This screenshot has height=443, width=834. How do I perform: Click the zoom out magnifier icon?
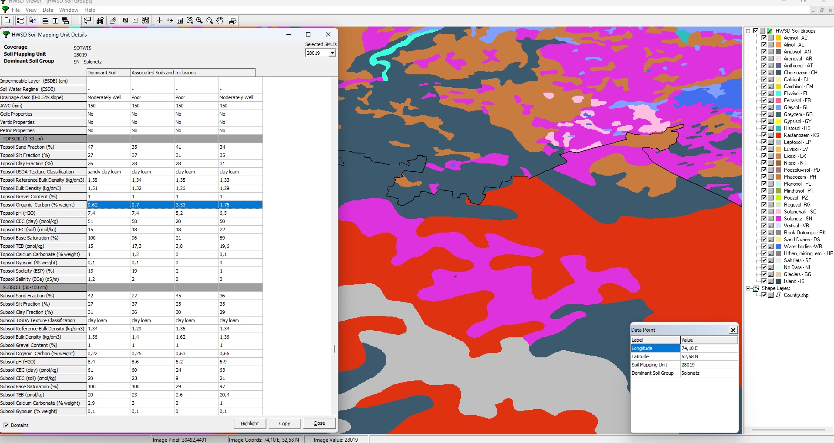[210, 20]
